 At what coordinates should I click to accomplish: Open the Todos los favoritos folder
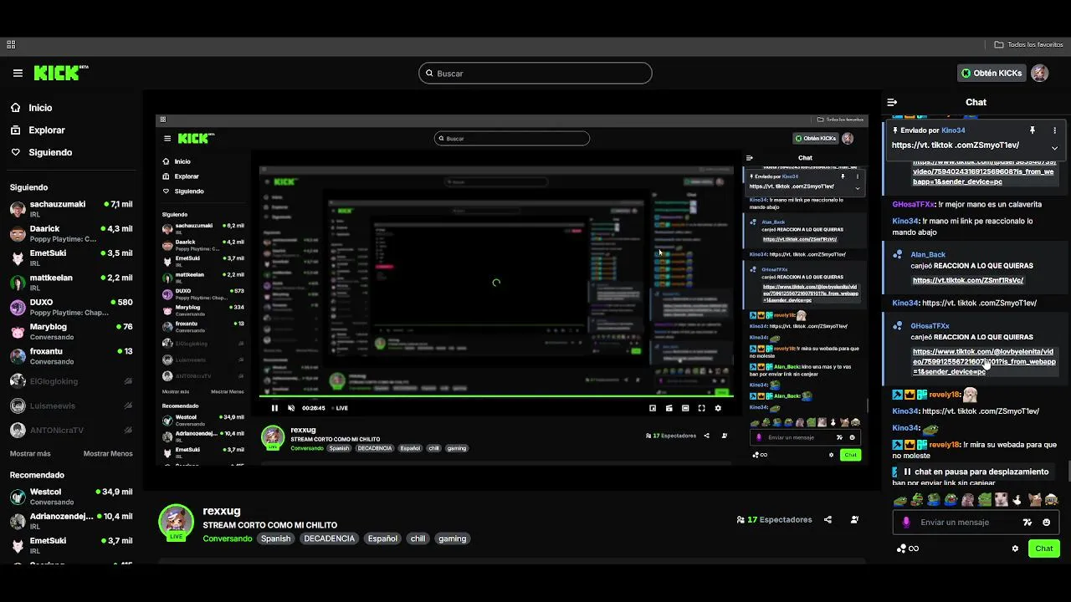pyautogui.click(x=1029, y=44)
